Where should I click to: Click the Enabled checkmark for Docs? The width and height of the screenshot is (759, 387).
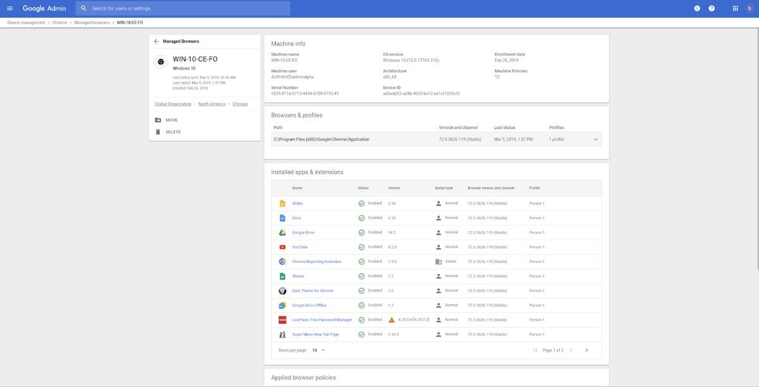click(359, 216)
